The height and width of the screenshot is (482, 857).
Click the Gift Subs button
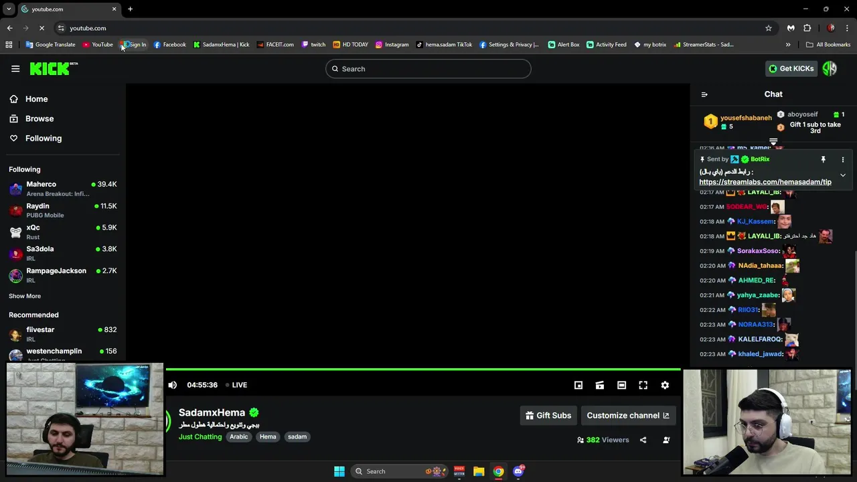(x=548, y=415)
